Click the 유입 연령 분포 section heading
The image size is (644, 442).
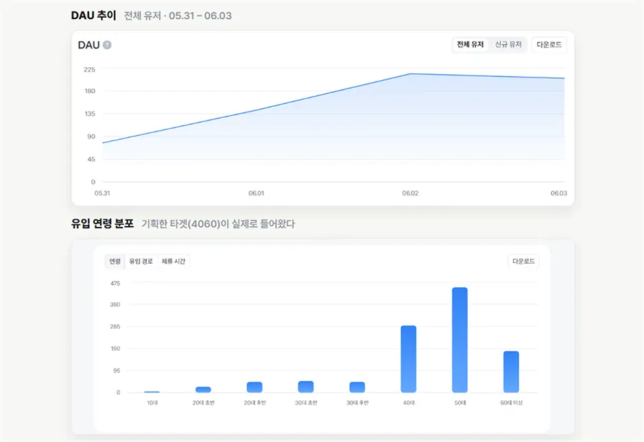(102, 223)
